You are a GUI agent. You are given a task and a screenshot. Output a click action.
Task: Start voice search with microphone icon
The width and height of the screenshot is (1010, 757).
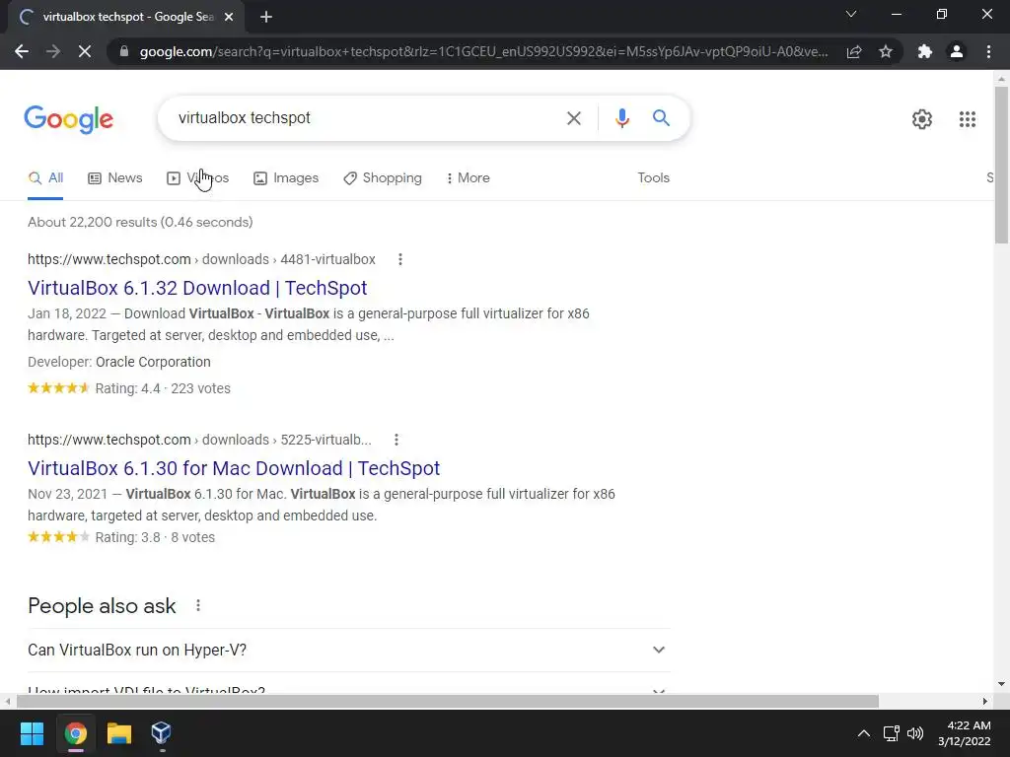coord(621,118)
